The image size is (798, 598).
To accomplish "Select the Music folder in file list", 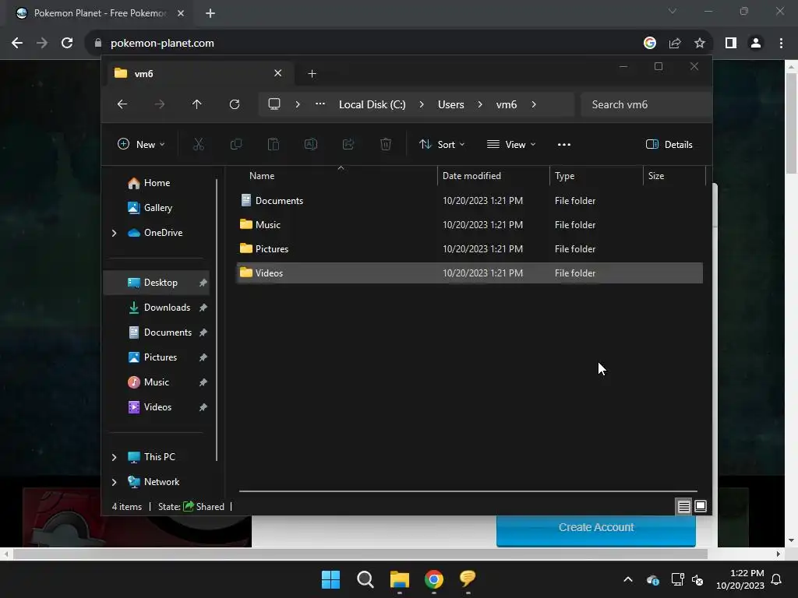I will (x=470, y=225).
